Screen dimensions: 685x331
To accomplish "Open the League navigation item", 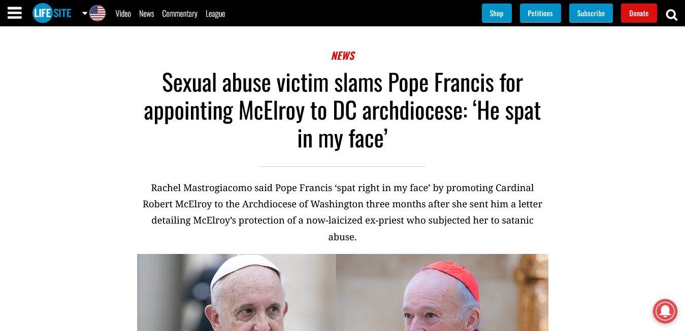I will (x=215, y=14).
